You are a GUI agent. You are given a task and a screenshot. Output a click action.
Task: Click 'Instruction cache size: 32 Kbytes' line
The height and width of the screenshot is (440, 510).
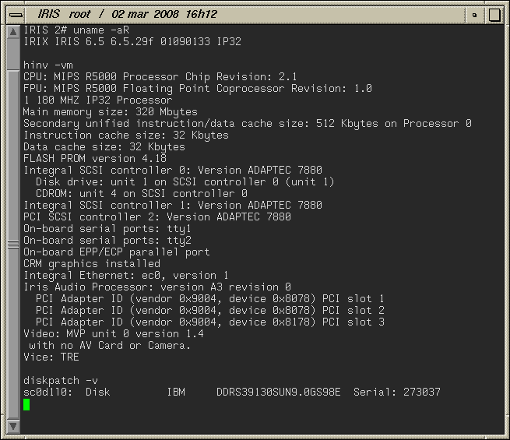126,136
